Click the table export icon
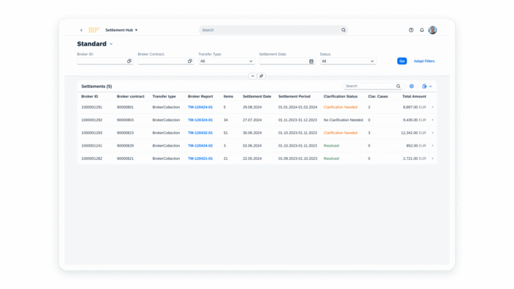The height and width of the screenshot is (289, 514). (x=424, y=87)
